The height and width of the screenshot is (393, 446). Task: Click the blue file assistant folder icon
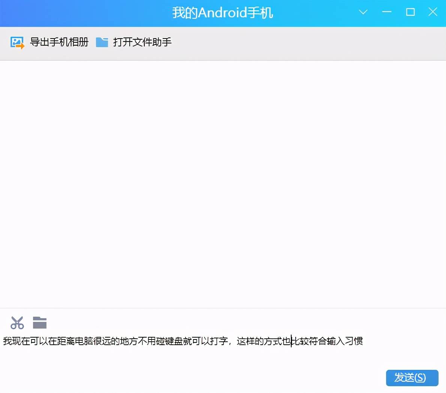point(102,42)
